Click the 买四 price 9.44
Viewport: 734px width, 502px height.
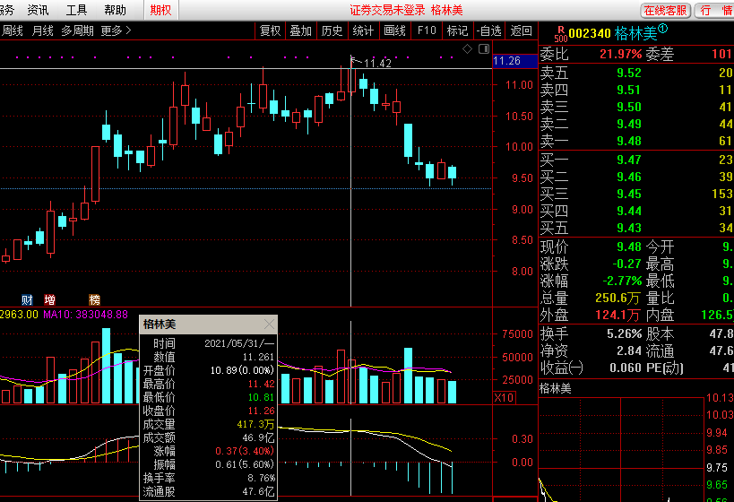[x=628, y=212]
